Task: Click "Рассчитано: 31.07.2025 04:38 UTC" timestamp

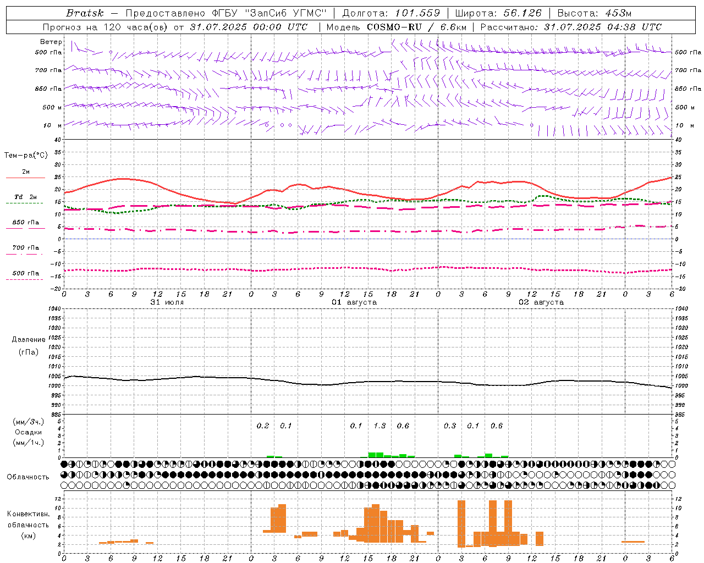Action: [571, 27]
